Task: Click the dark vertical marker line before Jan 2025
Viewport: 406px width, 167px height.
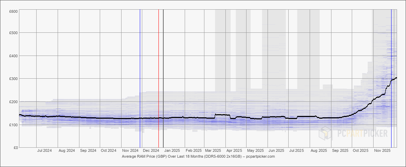Action: click(x=163, y=69)
